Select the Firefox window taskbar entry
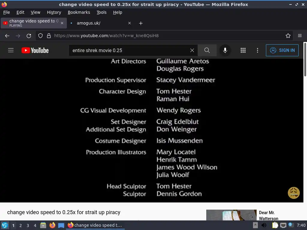Viewport: 307px width, 230px height. (x=95, y=225)
